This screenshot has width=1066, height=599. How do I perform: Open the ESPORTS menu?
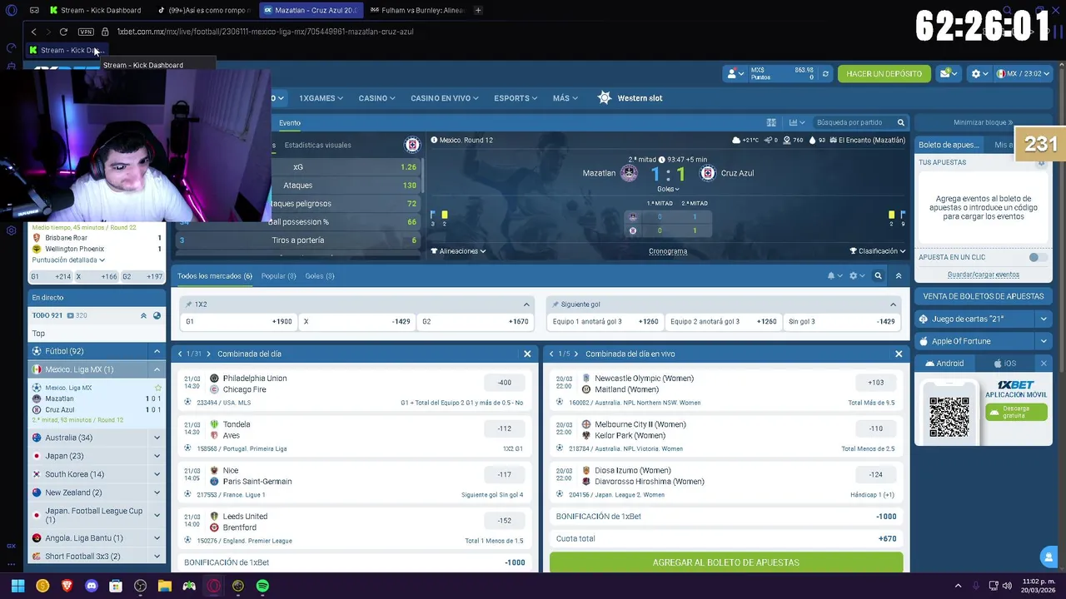tap(515, 98)
